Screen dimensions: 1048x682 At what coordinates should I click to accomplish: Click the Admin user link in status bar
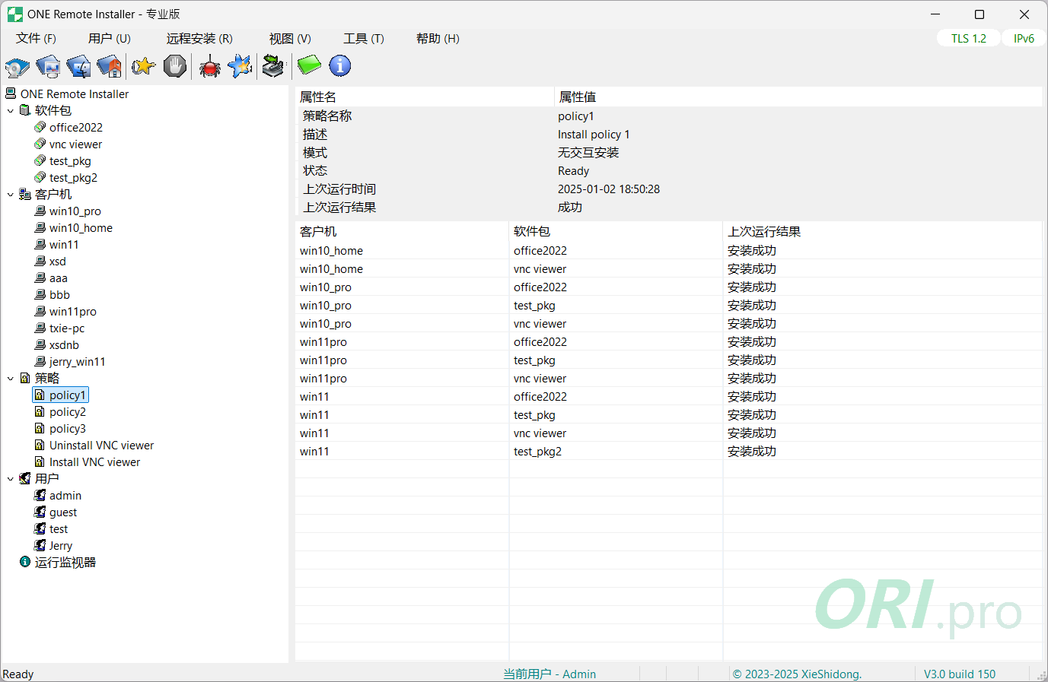[x=579, y=674]
